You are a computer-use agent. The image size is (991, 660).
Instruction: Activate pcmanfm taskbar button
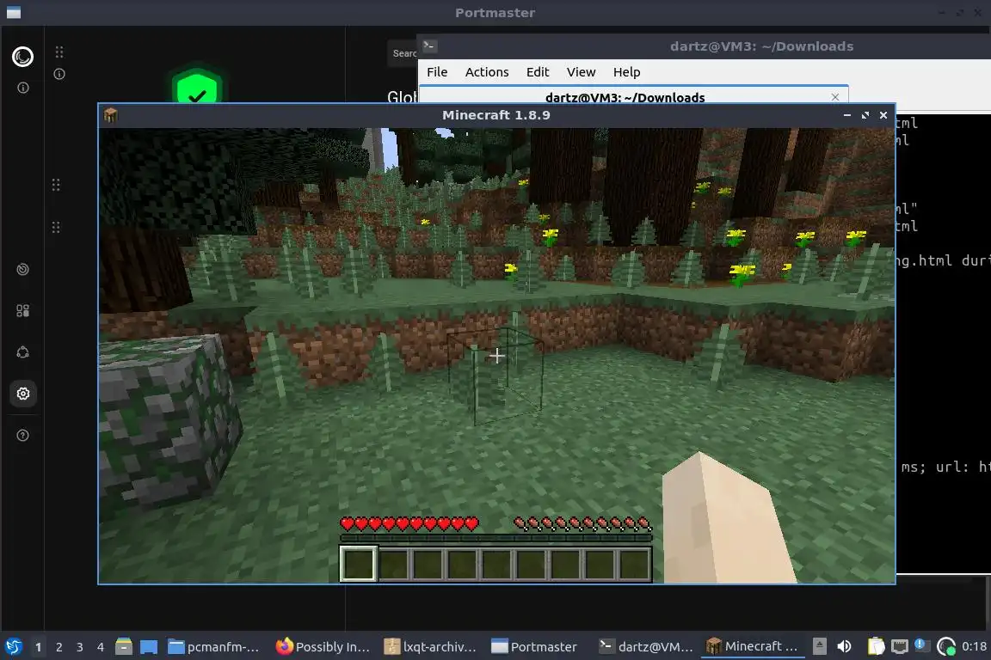[214, 647]
